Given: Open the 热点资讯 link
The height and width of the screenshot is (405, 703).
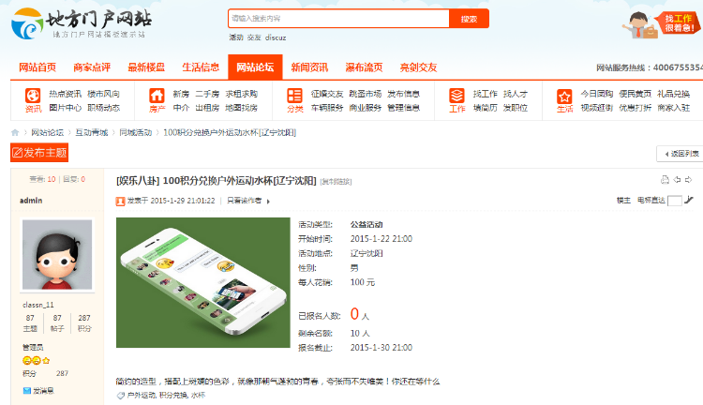Looking at the screenshot, I should coord(65,94).
